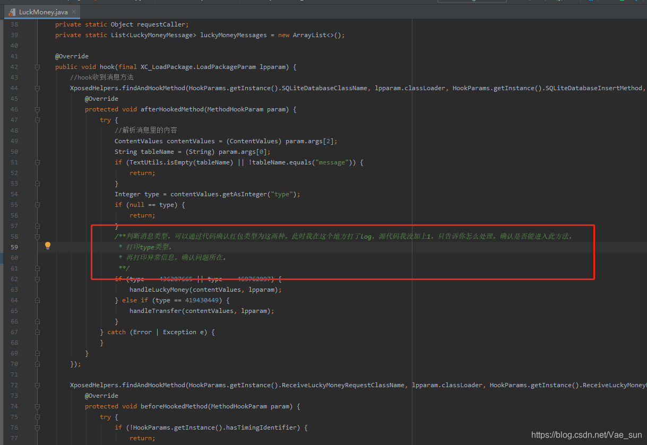Click the comment '//hook收到消息方法'
This screenshot has height=445, width=647.
(102, 77)
